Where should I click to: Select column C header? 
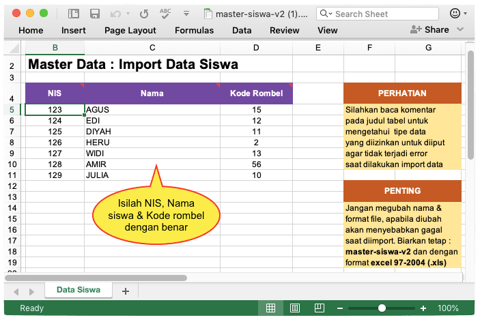click(x=152, y=48)
